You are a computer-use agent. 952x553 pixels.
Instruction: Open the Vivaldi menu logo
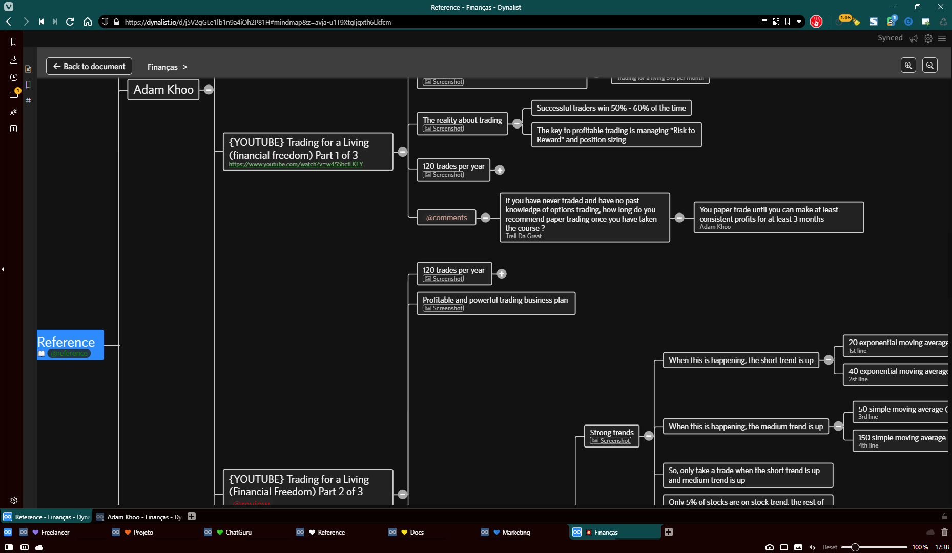9,7
